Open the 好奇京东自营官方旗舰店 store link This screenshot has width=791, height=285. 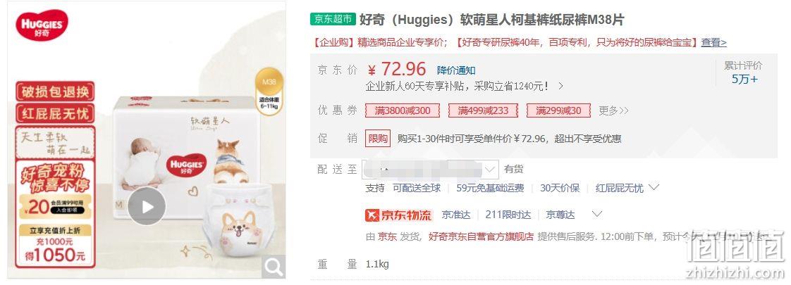pyautogui.click(x=481, y=236)
